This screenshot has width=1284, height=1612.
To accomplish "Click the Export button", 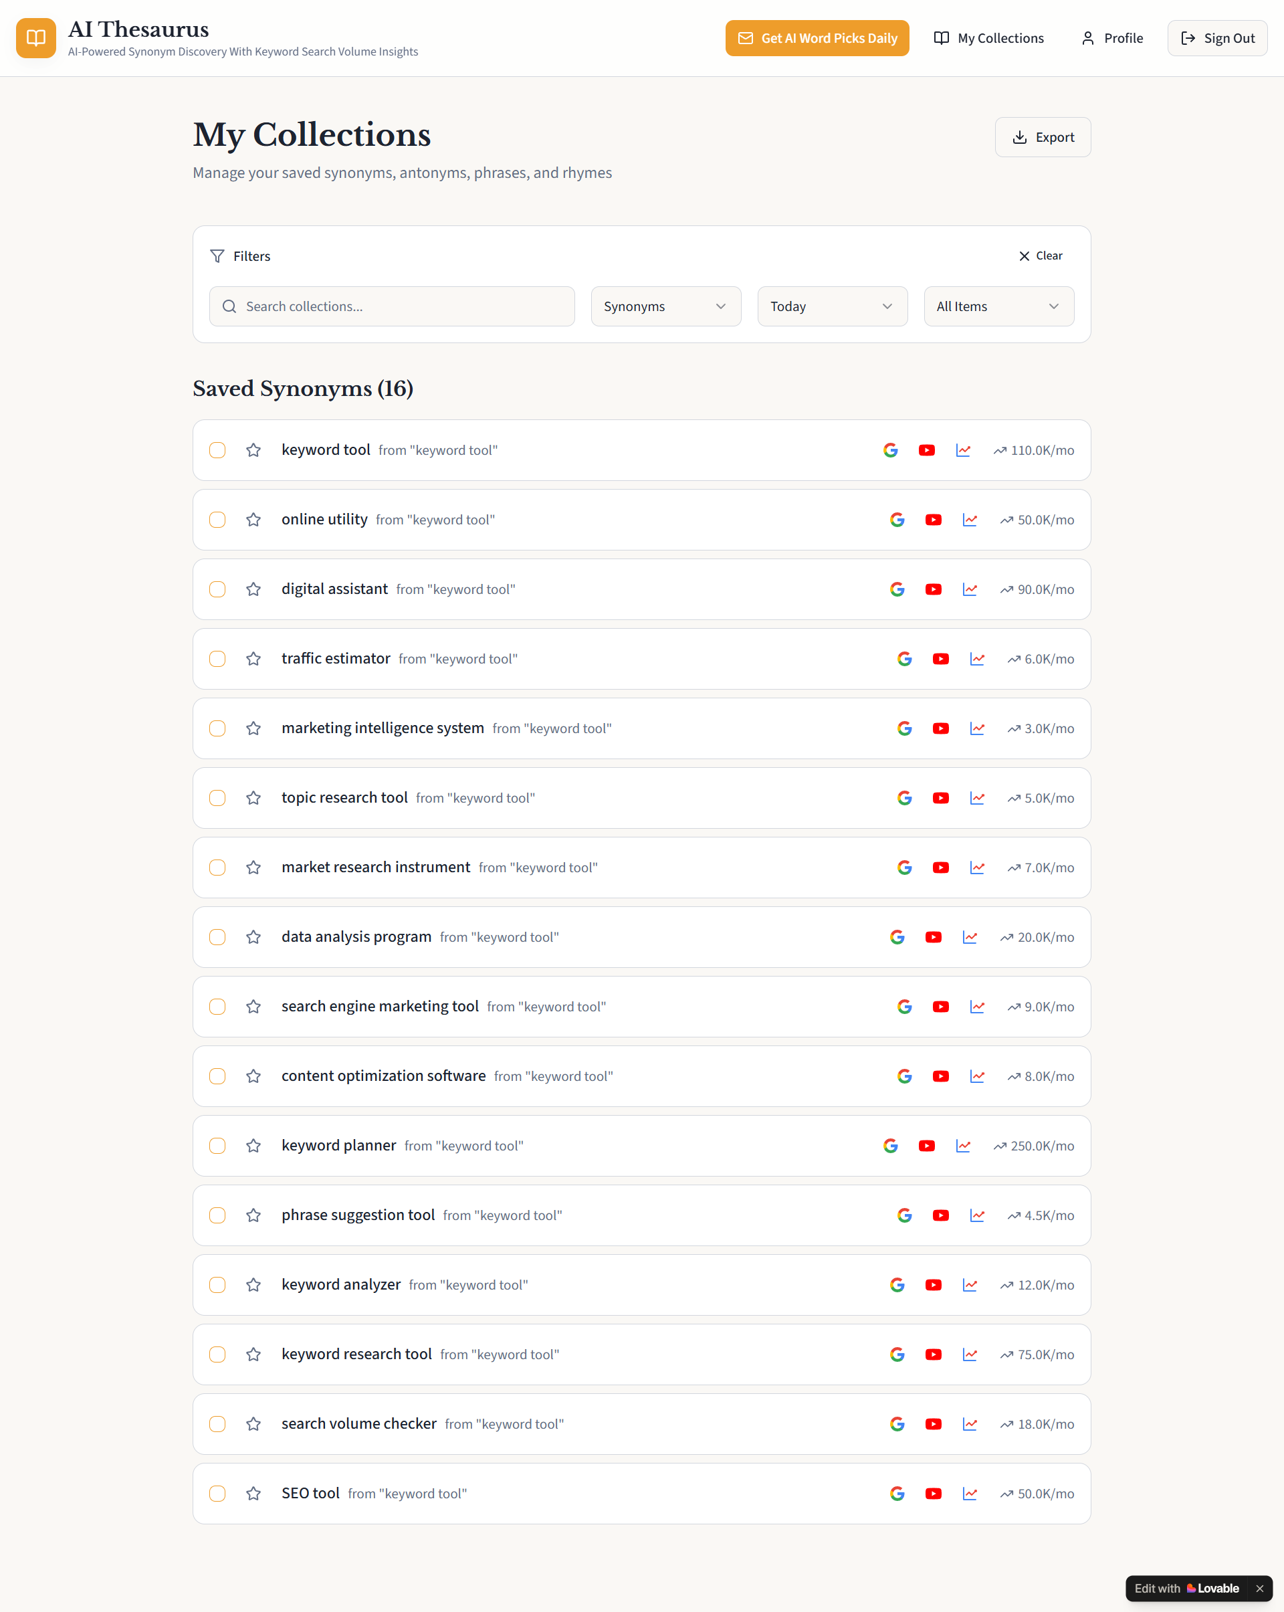I will [1042, 137].
